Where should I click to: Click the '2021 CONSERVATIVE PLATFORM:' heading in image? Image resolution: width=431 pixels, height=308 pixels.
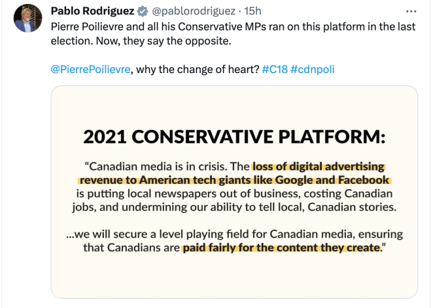point(234,138)
